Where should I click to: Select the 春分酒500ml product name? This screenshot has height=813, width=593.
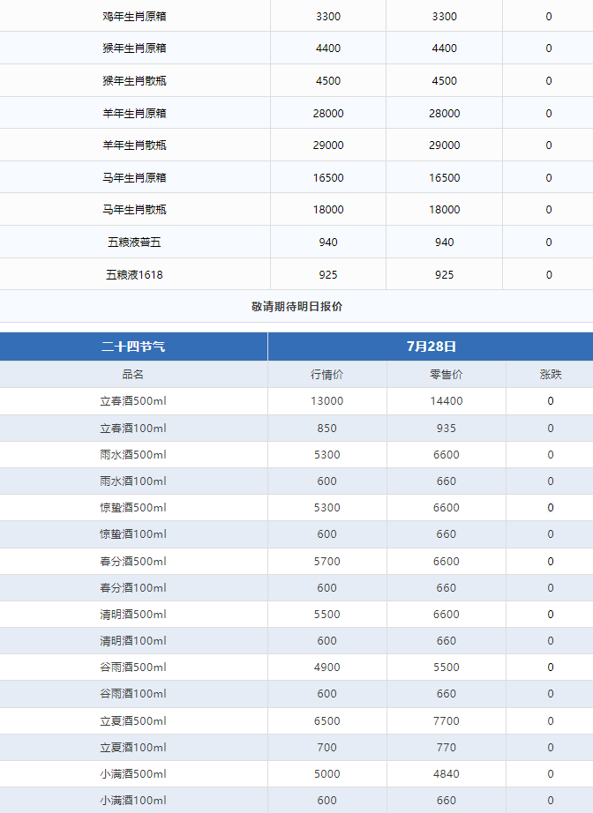point(133,562)
